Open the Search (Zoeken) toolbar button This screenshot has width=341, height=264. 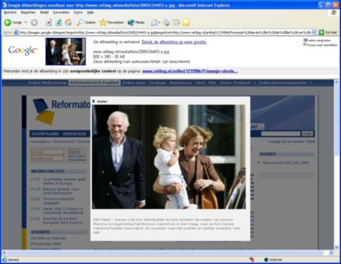pyautogui.click(x=86, y=23)
